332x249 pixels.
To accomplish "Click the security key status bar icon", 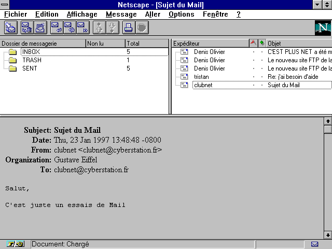I will [15, 244].
